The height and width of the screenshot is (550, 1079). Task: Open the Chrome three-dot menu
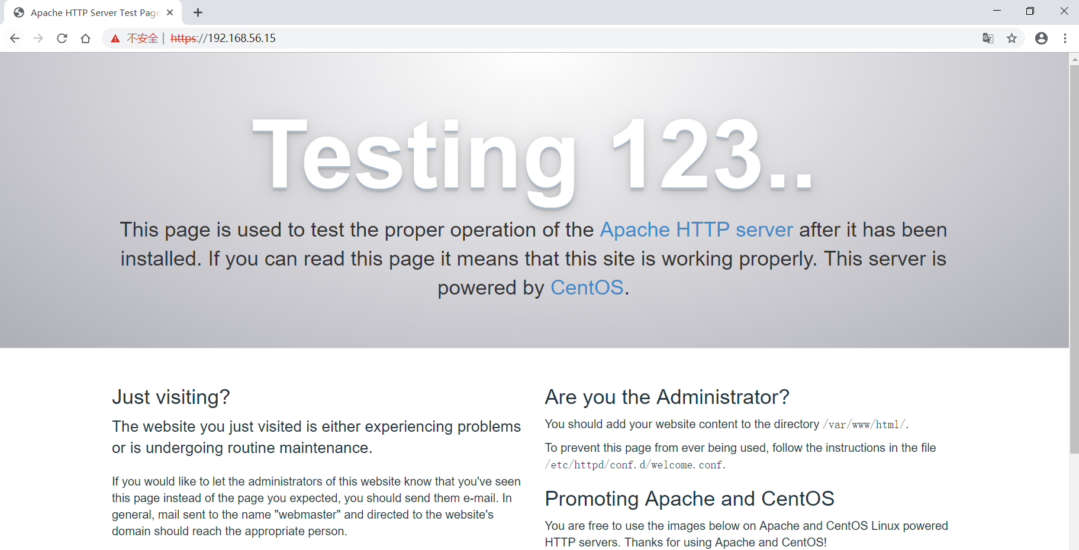(1065, 38)
